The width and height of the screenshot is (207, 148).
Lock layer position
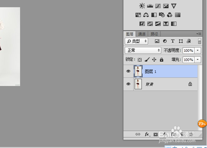click(154, 60)
